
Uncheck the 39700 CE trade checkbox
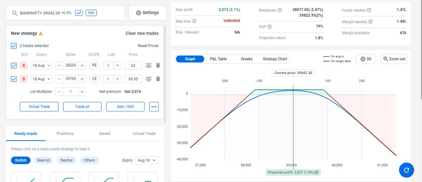(14, 79)
